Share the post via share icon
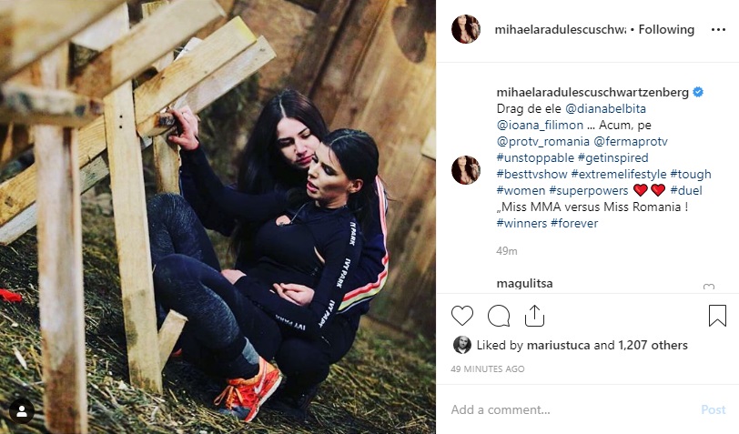The height and width of the screenshot is (434, 739). coord(534,316)
